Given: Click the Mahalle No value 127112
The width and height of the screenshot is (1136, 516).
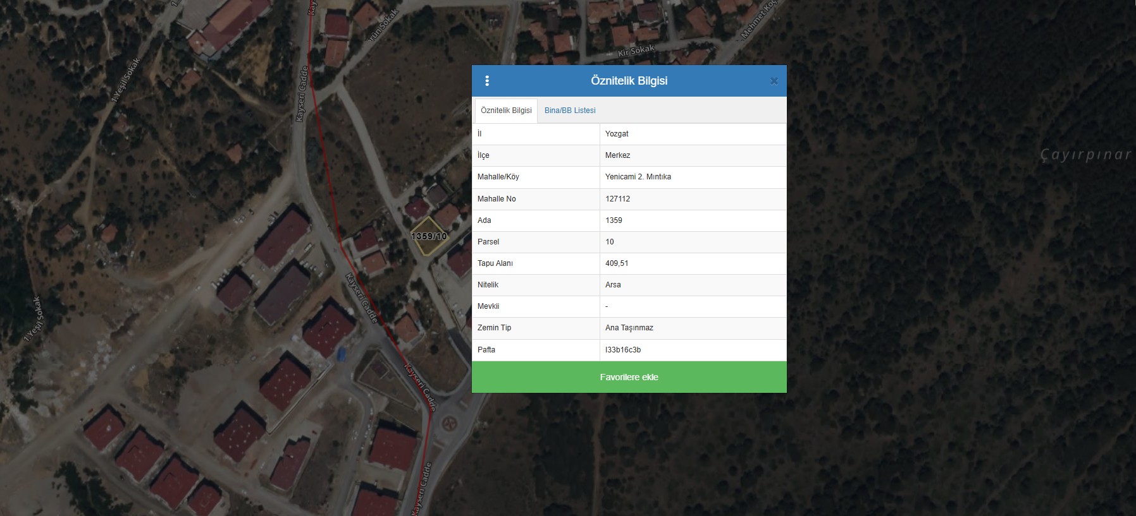Looking at the screenshot, I should tap(617, 199).
